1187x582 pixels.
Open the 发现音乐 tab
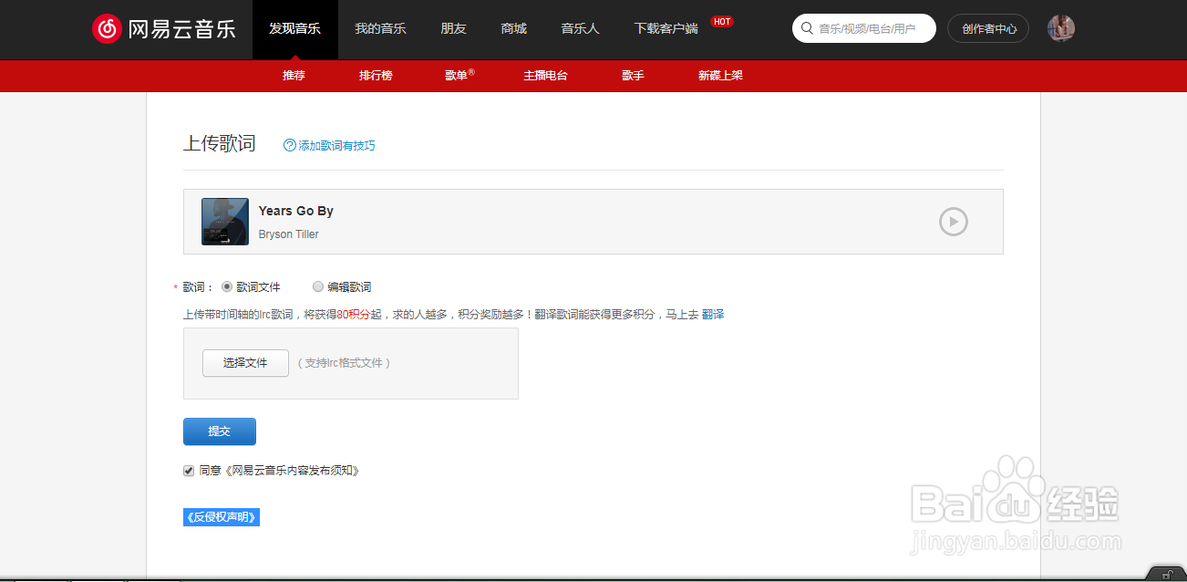point(295,29)
